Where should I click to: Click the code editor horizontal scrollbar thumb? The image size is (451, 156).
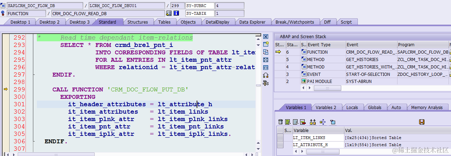56,154
